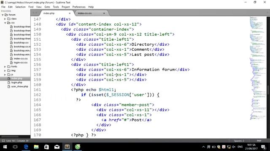Screen dimensions: 270x151
Task: Open index-css.css file icon in sidebar
Action: pos(11,59)
